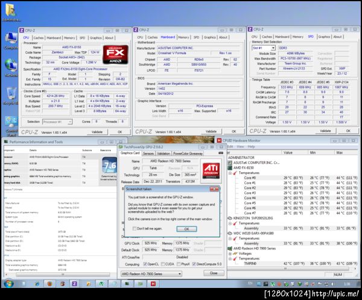Tick the Don't tell me again checkbox
The width and height of the screenshot is (362, 300).
(x=134, y=228)
